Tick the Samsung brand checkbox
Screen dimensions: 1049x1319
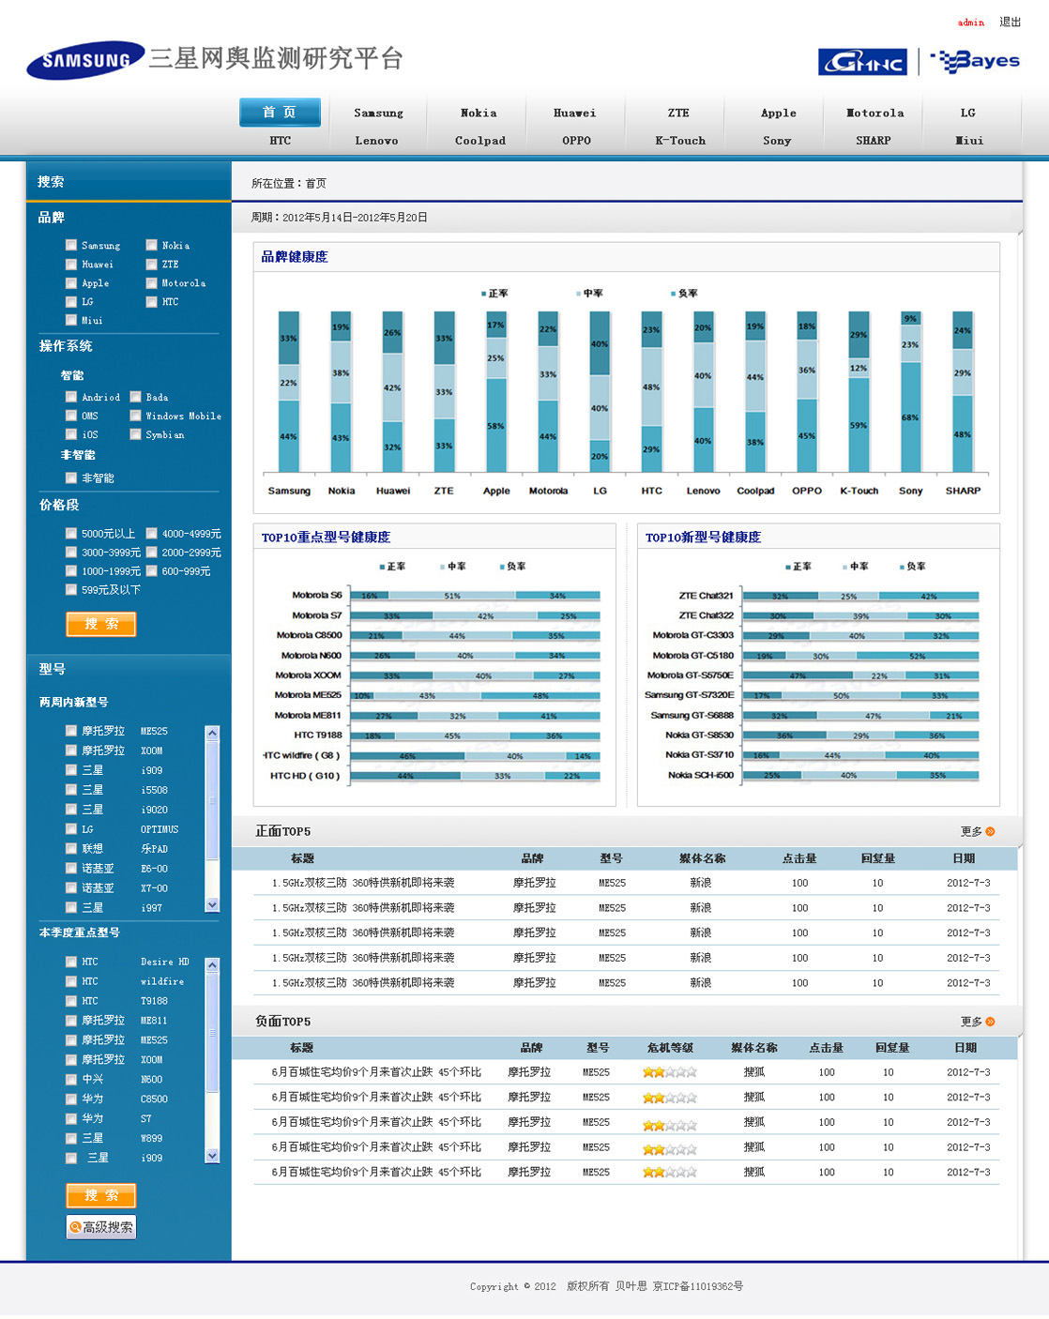coord(71,245)
